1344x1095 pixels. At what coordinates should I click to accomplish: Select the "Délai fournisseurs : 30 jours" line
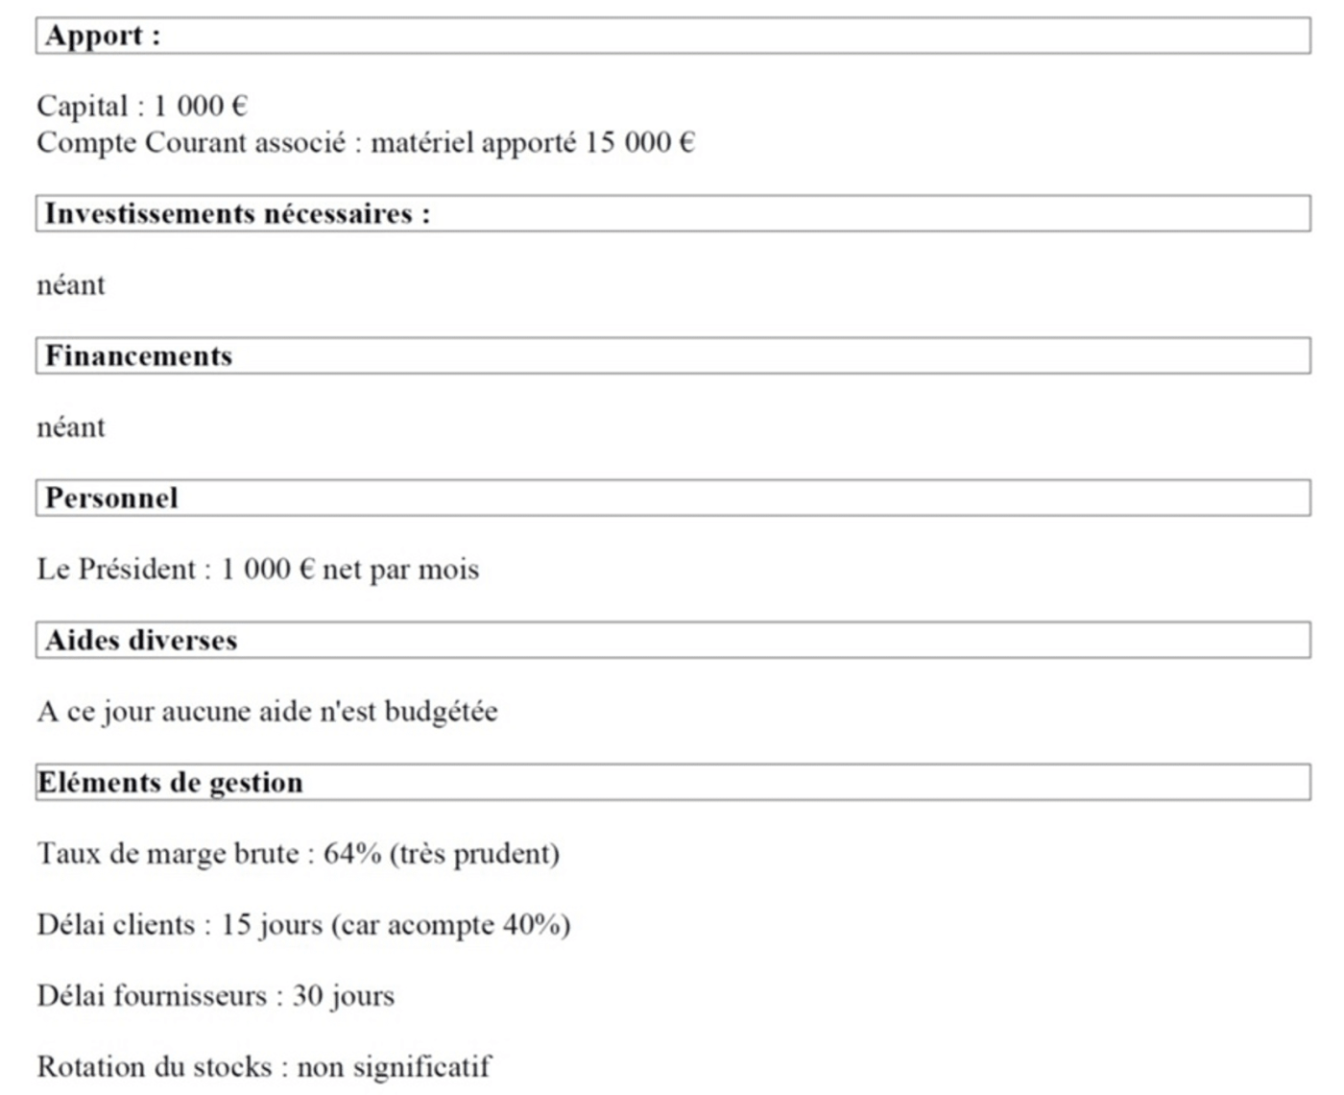click(215, 996)
